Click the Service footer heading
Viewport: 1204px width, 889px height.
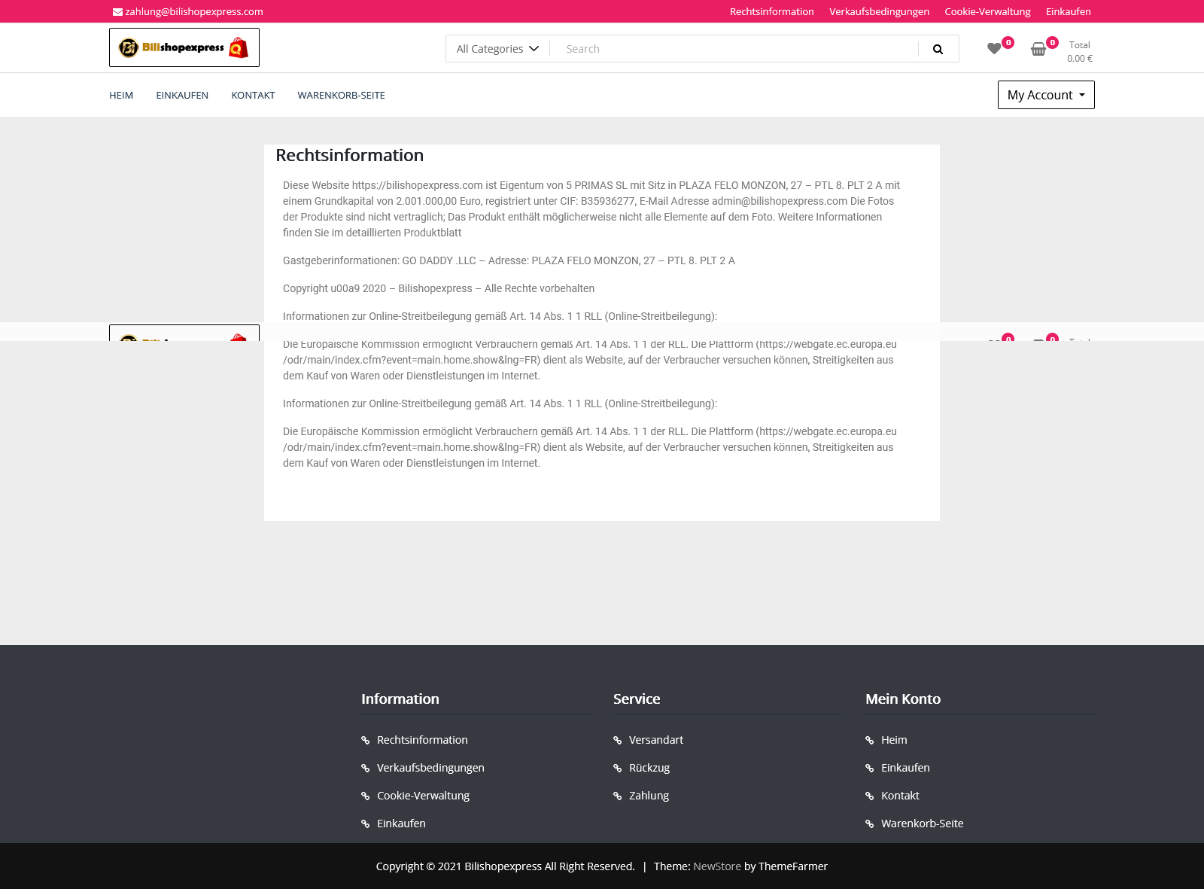pos(637,699)
